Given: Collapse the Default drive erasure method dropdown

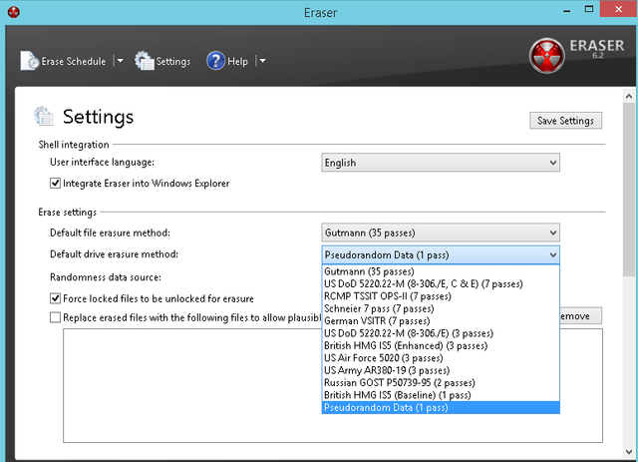Looking at the screenshot, I should click(441, 255).
